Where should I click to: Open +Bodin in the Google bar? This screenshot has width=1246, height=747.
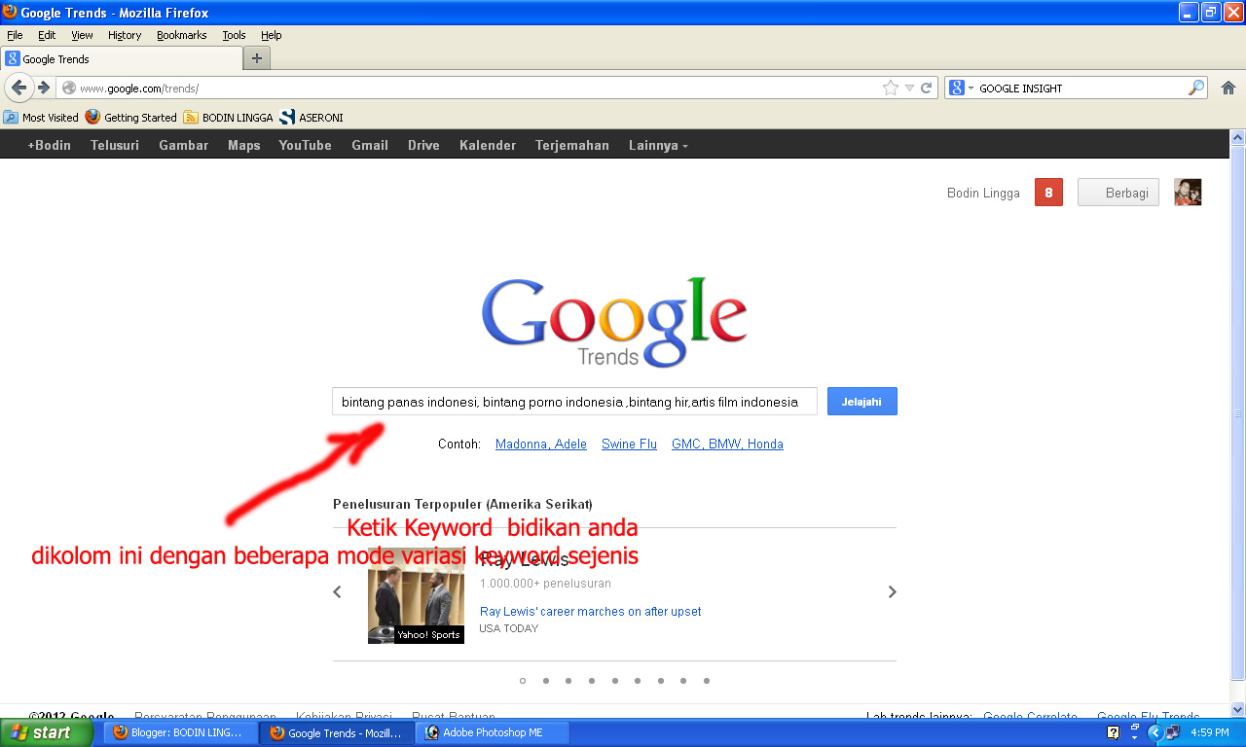click(x=50, y=145)
